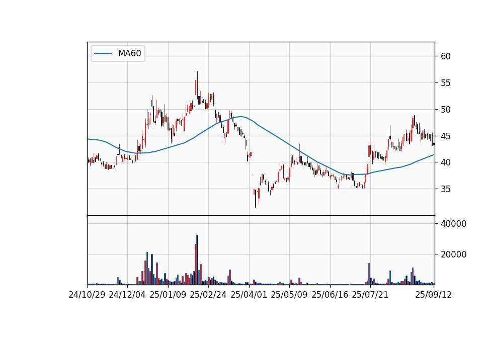
Task: Select the 25/07/21 date label
Action: tap(370, 295)
